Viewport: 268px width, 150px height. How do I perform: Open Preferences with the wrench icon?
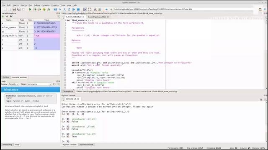tap(95, 9)
